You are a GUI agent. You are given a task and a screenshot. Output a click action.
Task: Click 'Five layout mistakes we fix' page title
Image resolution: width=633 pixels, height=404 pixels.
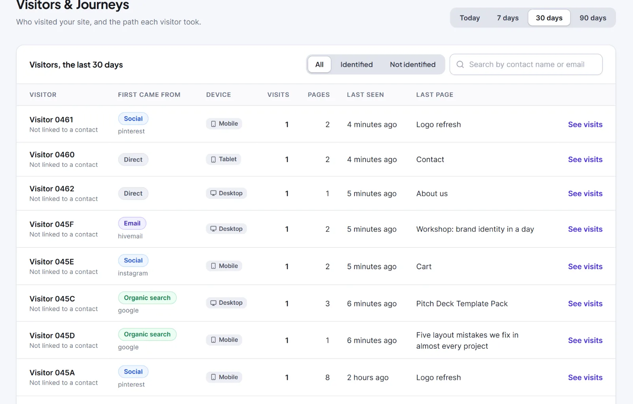click(x=467, y=340)
